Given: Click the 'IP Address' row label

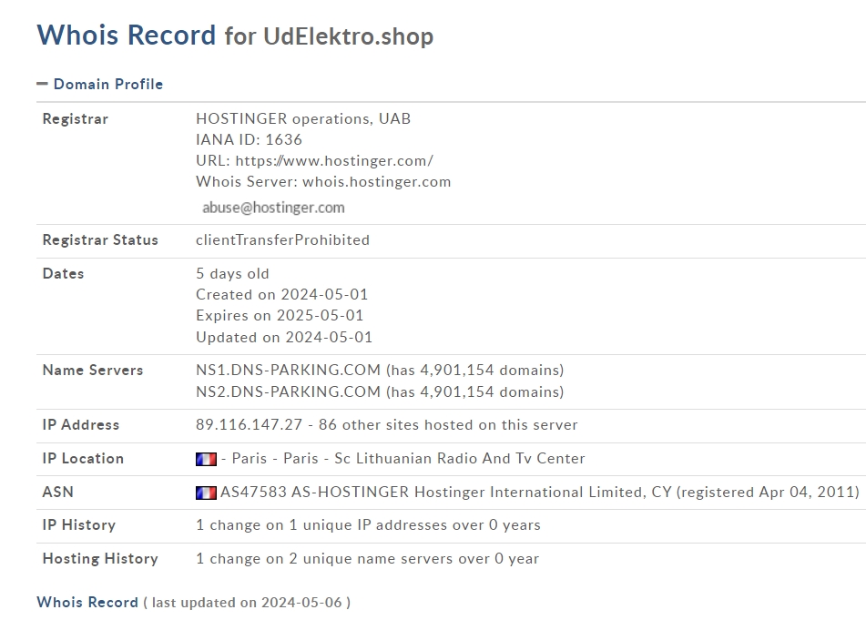Looking at the screenshot, I should [x=81, y=424].
